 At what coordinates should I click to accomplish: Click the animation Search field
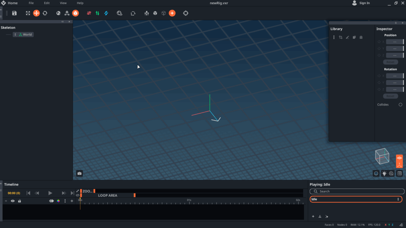tap(357, 191)
